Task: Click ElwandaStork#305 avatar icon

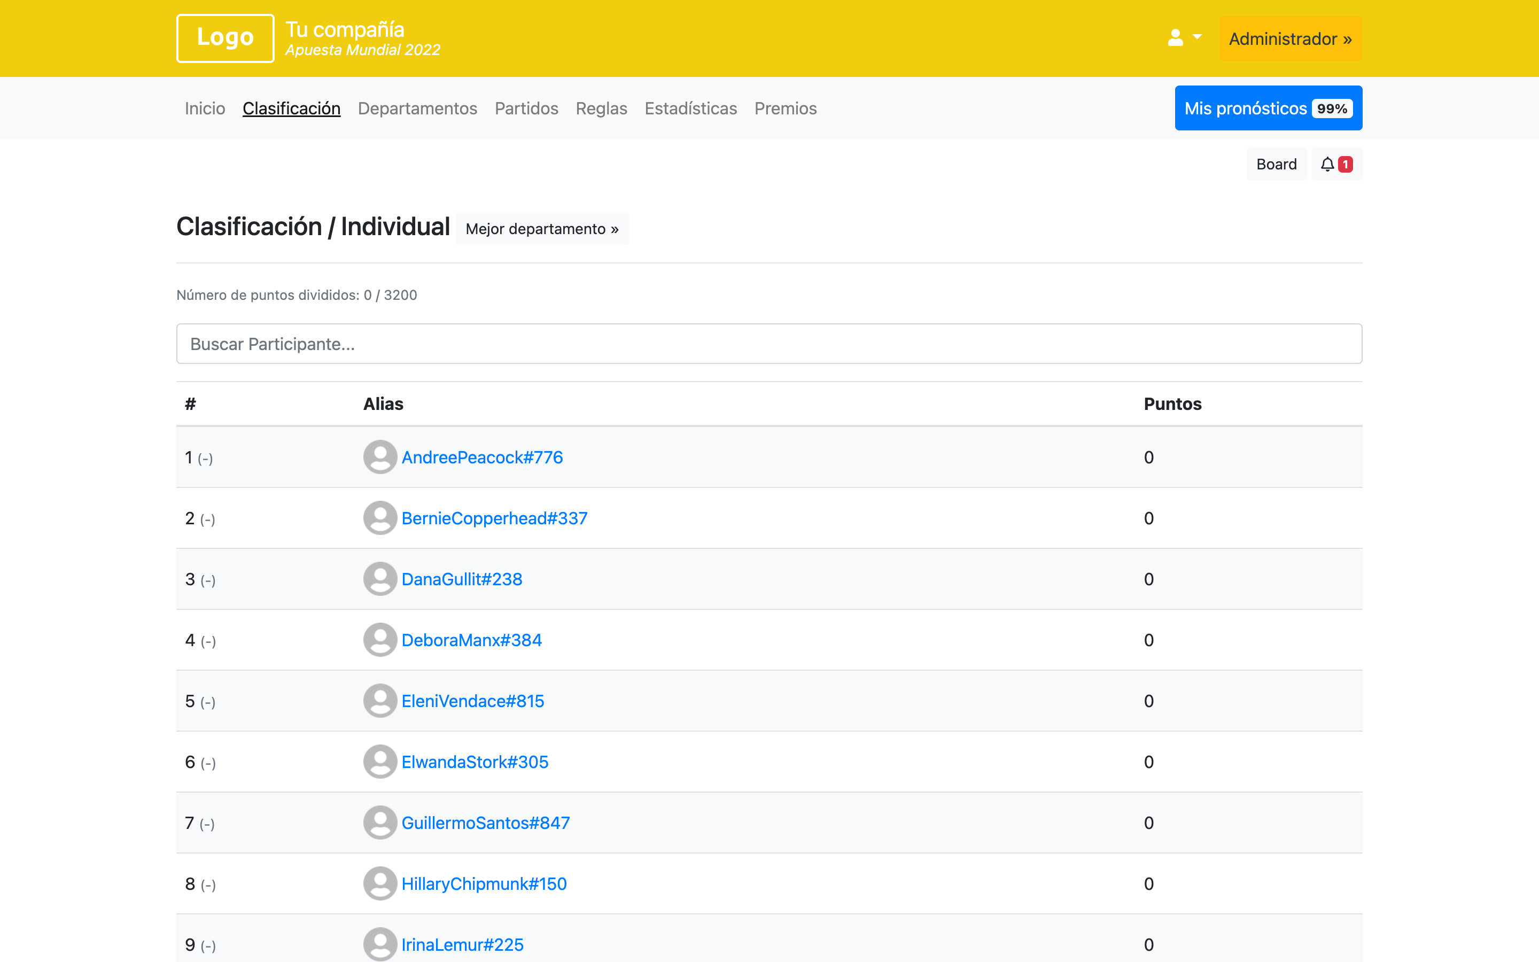Action: [x=380, y=762]
